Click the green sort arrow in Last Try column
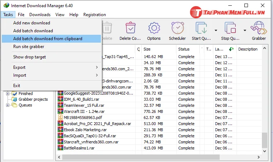The height and width of the screenshot is (162, 273). 231,49
